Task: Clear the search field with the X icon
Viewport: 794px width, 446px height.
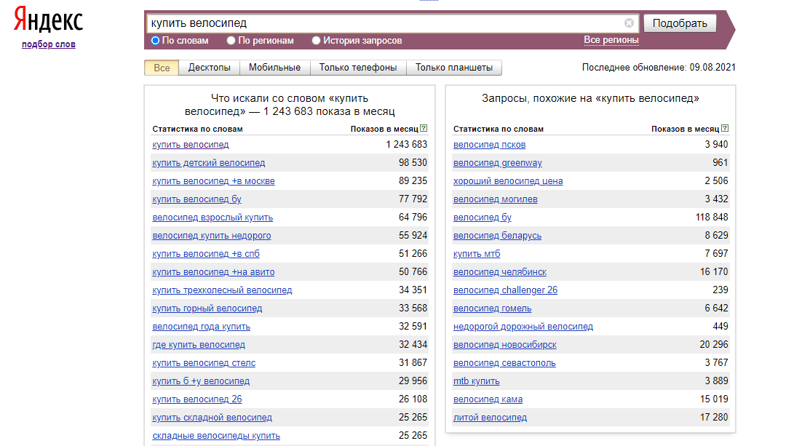Action: 629,23
